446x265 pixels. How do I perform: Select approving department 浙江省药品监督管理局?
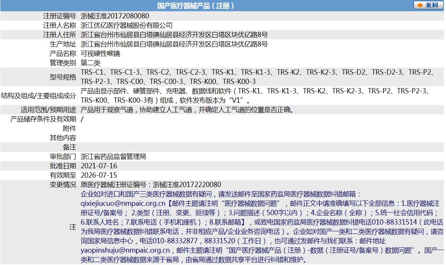(x=113, y=157)
